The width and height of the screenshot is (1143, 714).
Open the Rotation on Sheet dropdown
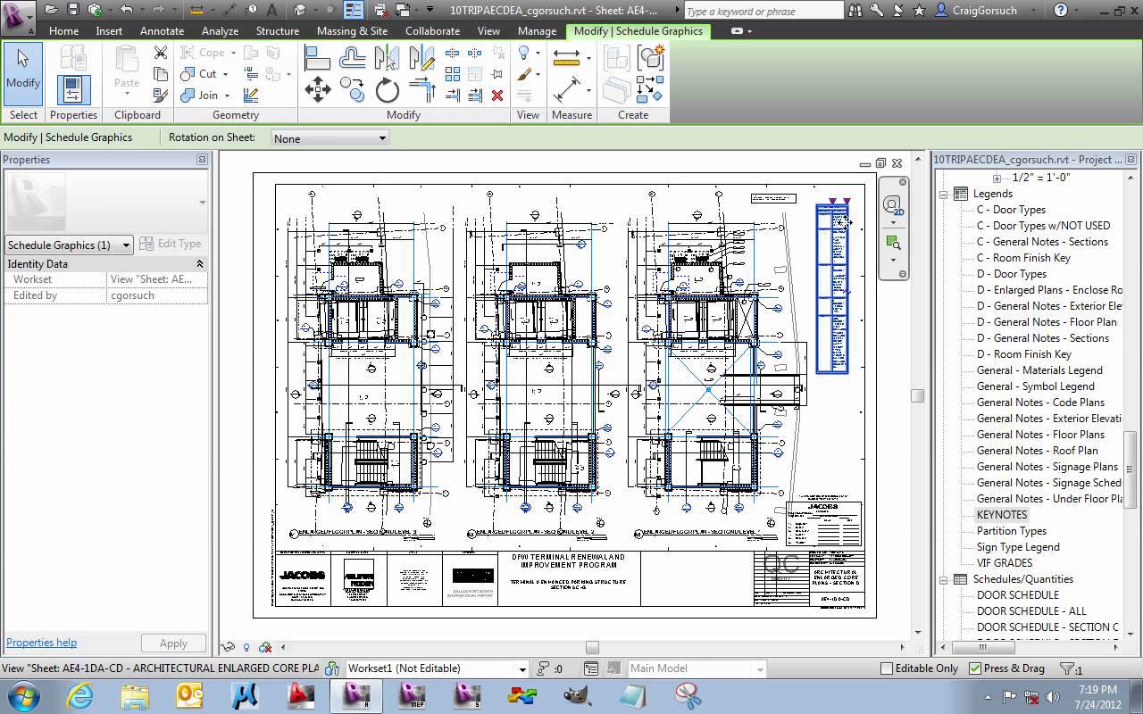(383, 137)
